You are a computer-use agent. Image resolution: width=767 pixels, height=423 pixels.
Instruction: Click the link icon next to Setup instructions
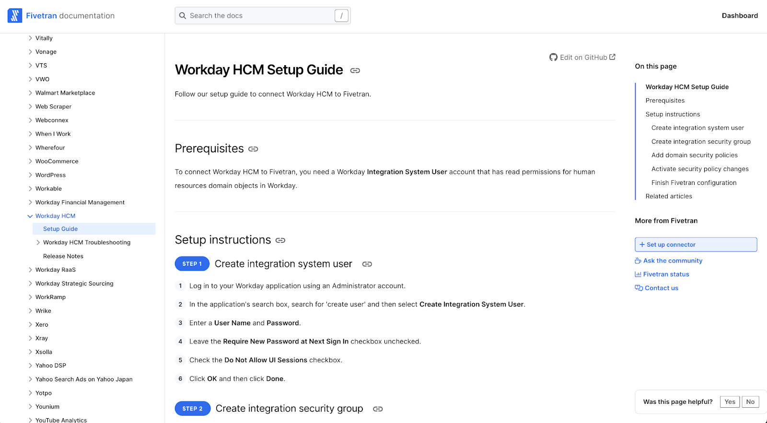click(280, 240)
